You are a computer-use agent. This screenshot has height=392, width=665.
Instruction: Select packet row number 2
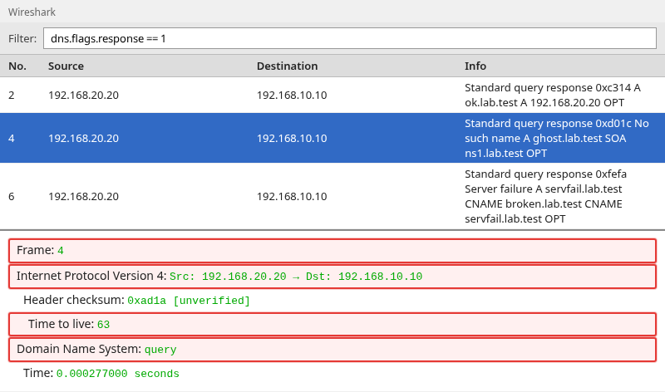point(332,95)
